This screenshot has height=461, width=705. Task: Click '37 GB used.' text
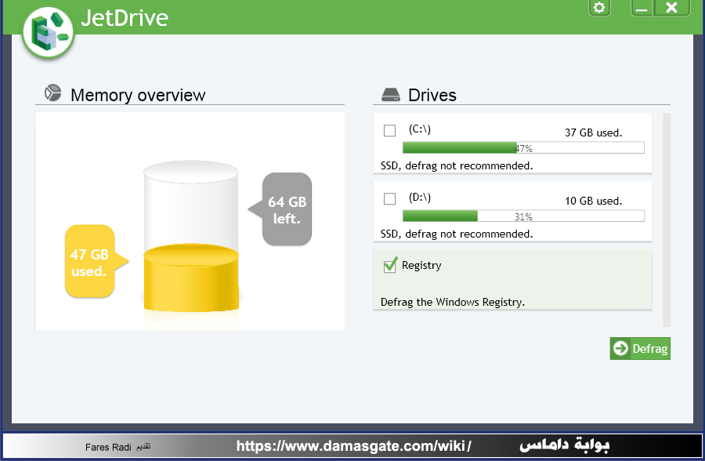[x=593, y=132]
